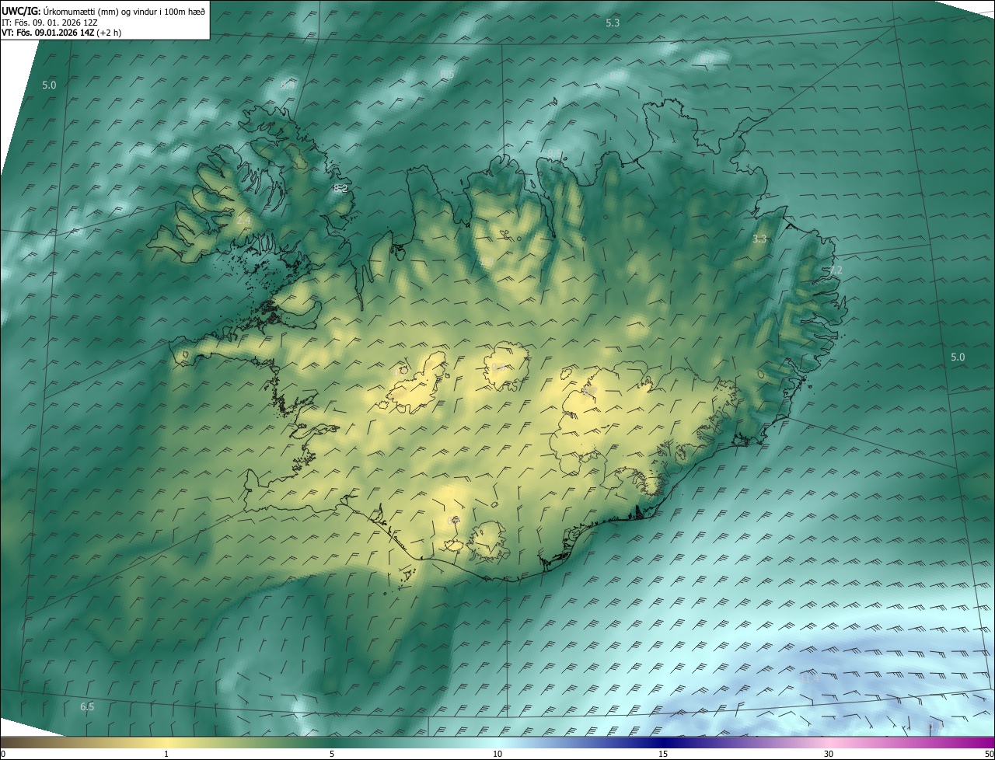Click the '10' tick label on the colour scale
The width and height of the screenshot is (995, 760).
(x=497, y=754)
